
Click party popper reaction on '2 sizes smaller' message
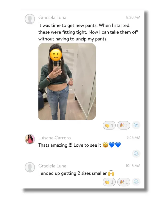pos(124,182)
